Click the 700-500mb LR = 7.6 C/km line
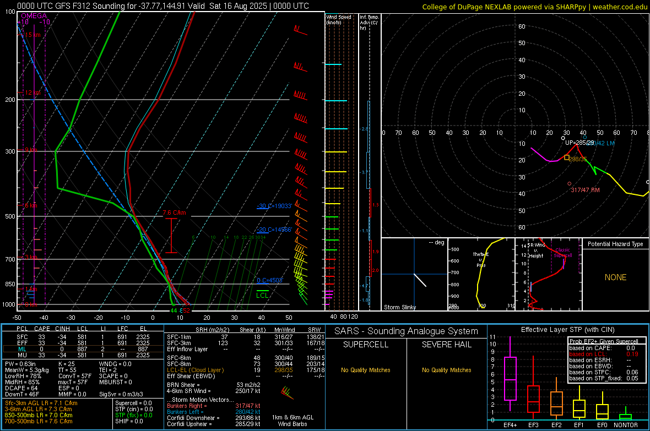This screenshot has height=431, width=650. (39, 421)
